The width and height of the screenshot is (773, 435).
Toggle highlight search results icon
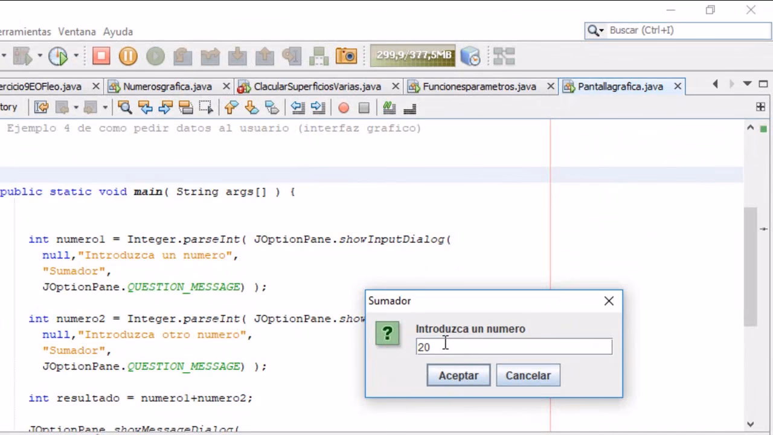pos(186,108)
